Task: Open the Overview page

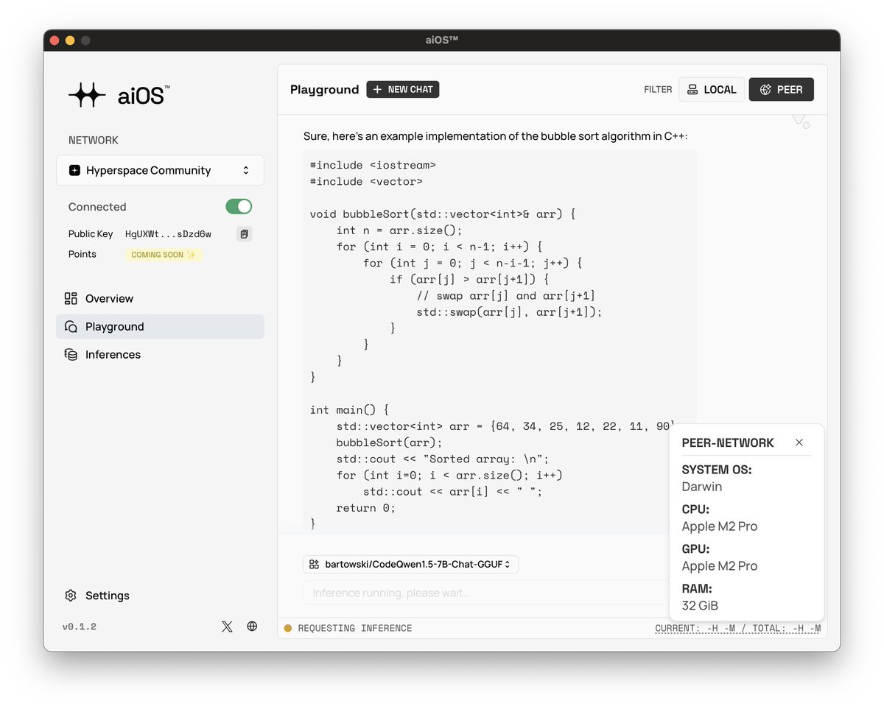Action: point(160,298)
